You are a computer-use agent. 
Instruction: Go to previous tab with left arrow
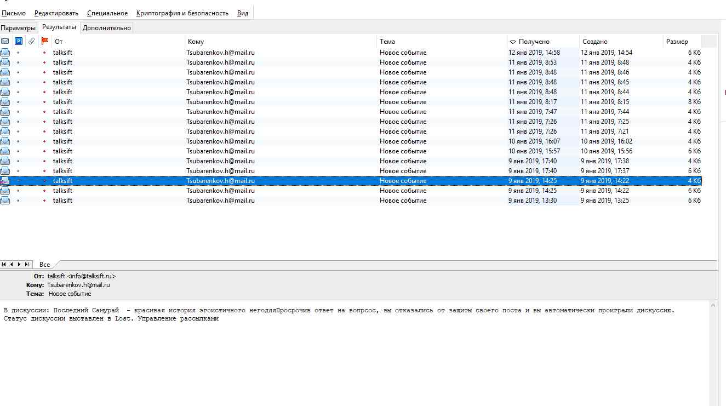click(x=12, y=265)
